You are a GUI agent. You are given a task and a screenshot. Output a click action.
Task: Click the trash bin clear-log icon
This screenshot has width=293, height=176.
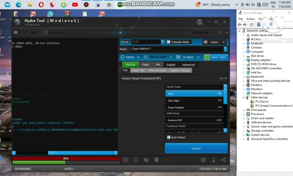(x=157, y=160)
